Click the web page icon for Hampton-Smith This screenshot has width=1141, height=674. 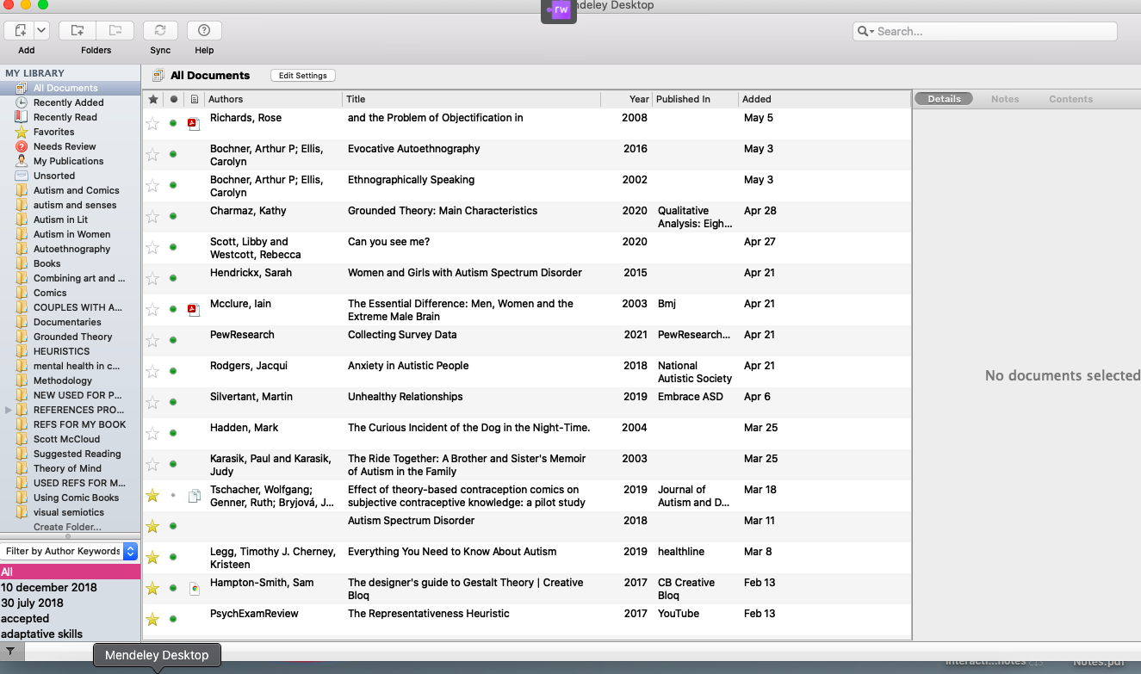tap(194, 588)
